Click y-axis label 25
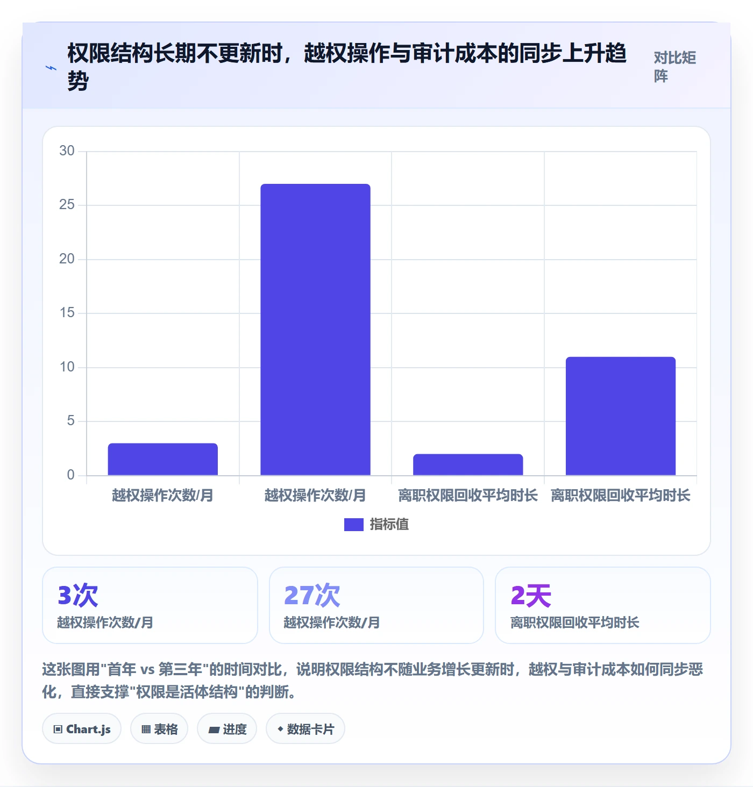 click(x=67, y=205)
